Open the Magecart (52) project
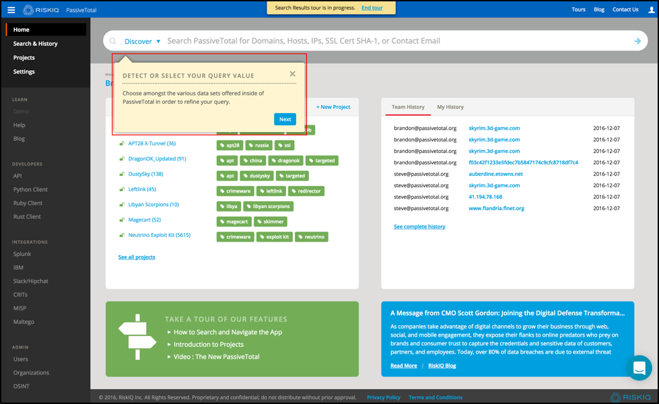Image resolution: width=659 pixels, height=404 pixels. click(144, 220)
